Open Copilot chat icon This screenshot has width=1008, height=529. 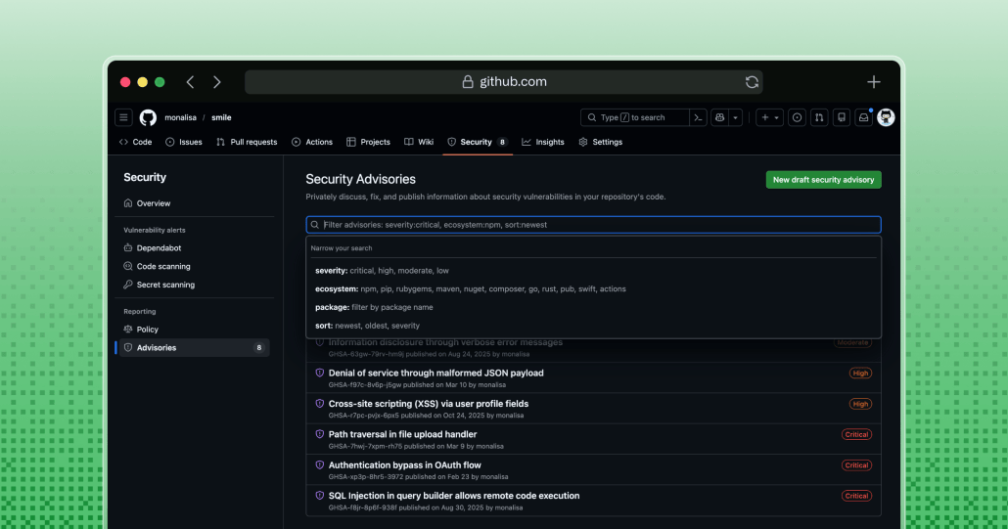coord(720,117)
